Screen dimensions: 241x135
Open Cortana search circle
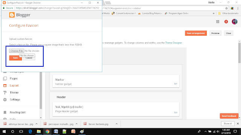[12, 132]
